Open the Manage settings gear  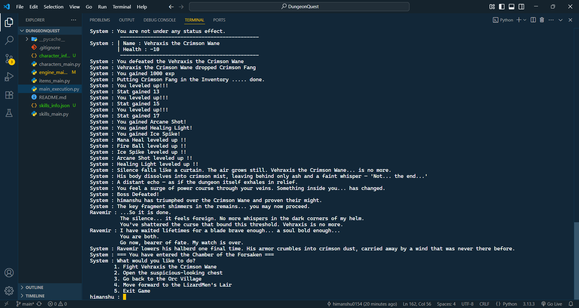[x=9, y=290]
